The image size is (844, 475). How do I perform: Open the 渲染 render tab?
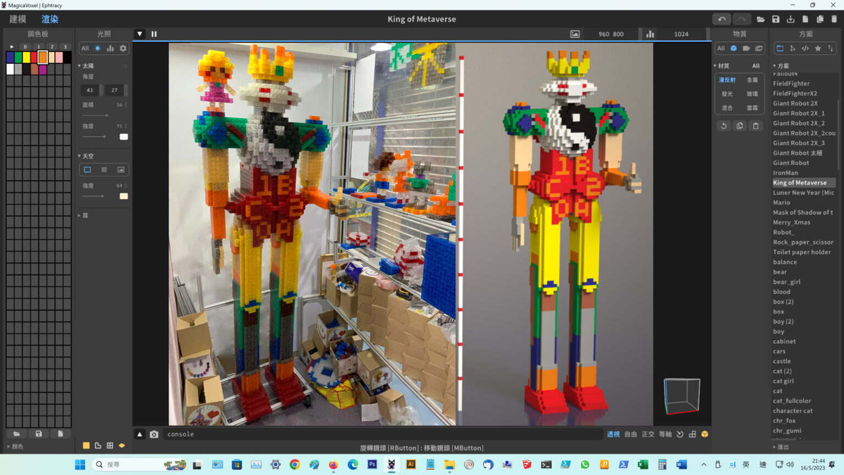coord(49,19)
